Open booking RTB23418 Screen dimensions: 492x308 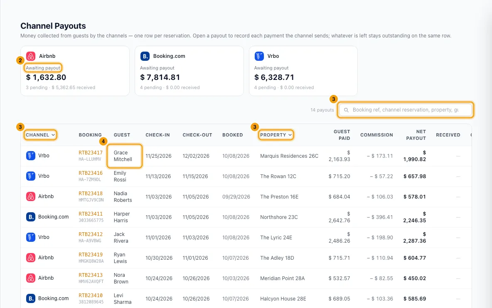pos(91,194)
